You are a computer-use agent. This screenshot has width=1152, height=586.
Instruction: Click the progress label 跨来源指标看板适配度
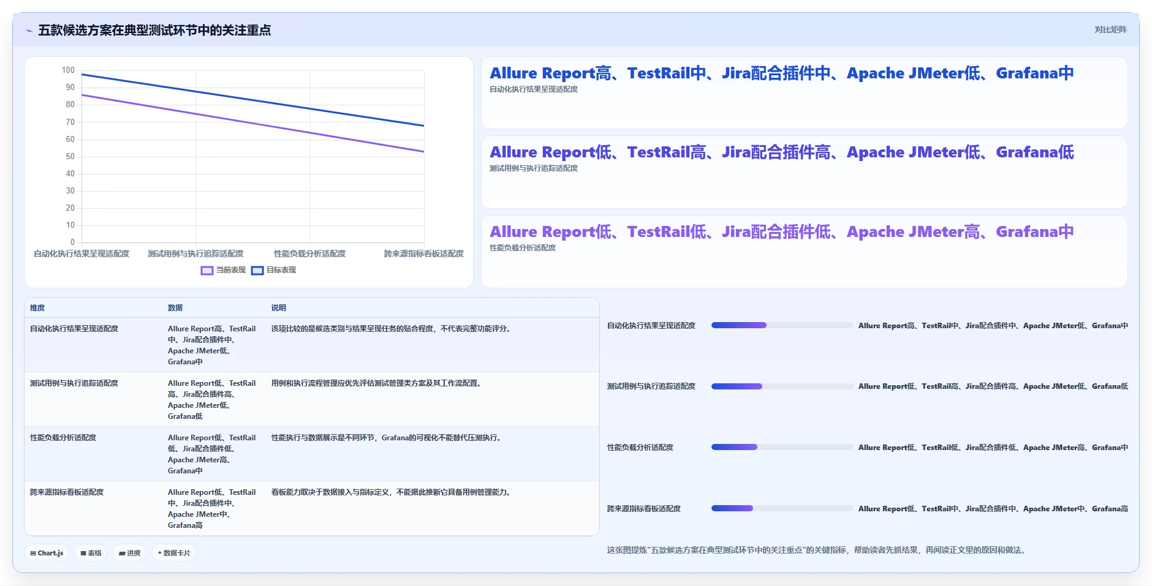[644, 509]
